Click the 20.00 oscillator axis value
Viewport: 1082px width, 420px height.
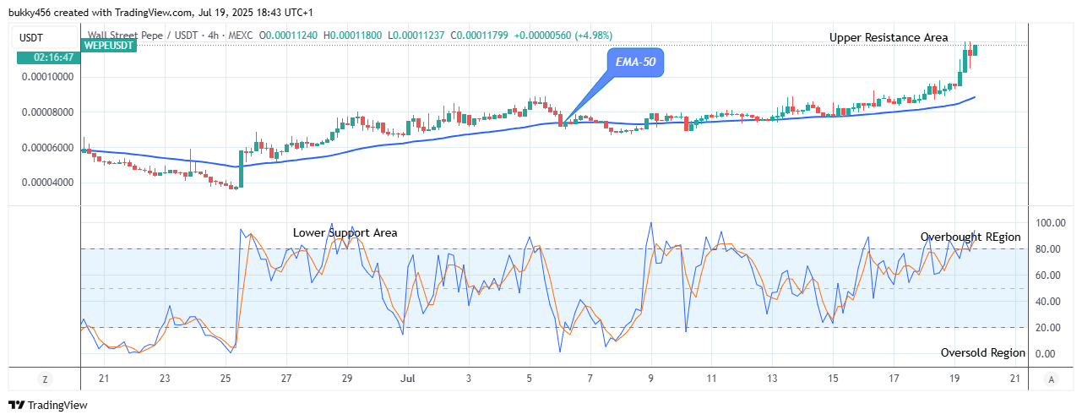(1050, 328)
